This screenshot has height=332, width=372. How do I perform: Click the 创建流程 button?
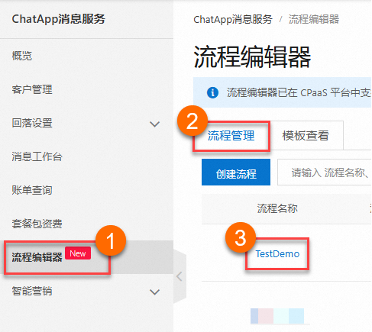tap(236, 172)
